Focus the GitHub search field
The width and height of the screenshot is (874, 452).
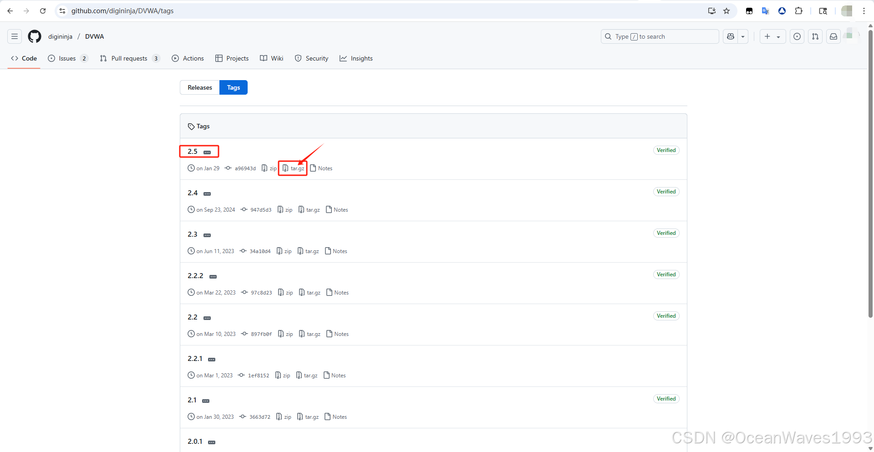660,36
